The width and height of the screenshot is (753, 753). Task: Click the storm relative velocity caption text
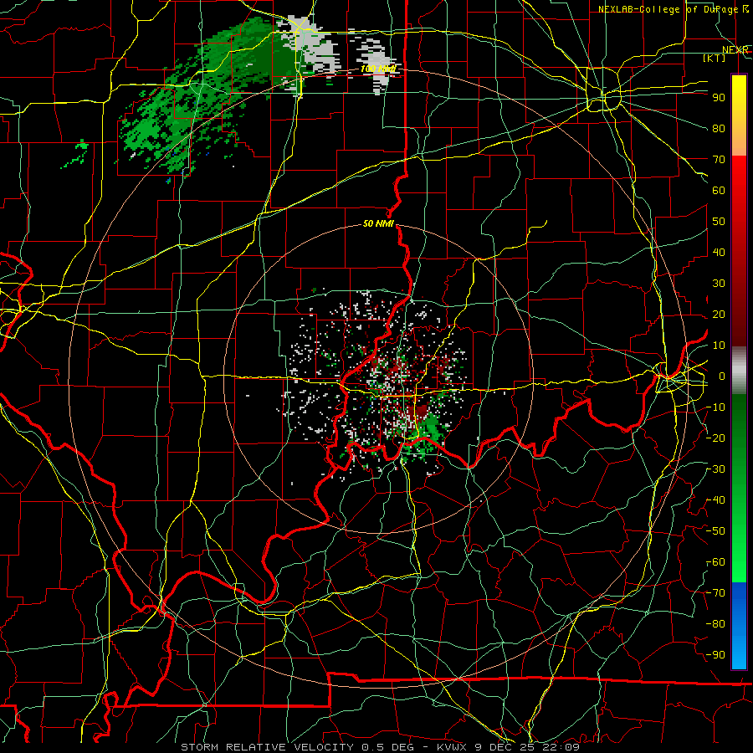pyautogui.click(x=380, y=747)
